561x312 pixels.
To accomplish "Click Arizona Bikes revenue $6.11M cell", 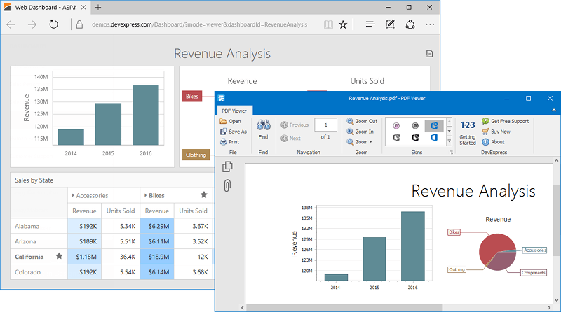I will (157, 241).
